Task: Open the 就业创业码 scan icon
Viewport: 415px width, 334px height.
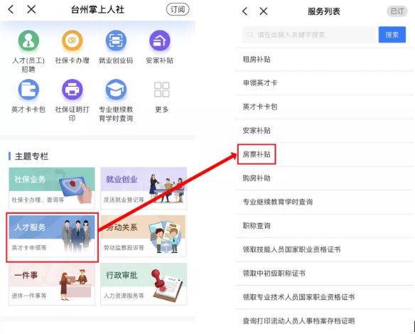Action: (116, 41)
